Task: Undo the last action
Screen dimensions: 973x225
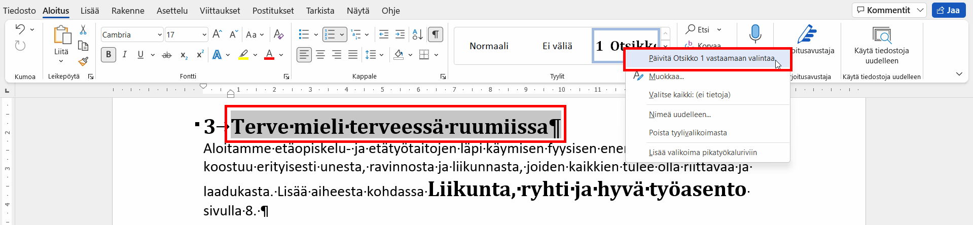Action: point(20,29)
